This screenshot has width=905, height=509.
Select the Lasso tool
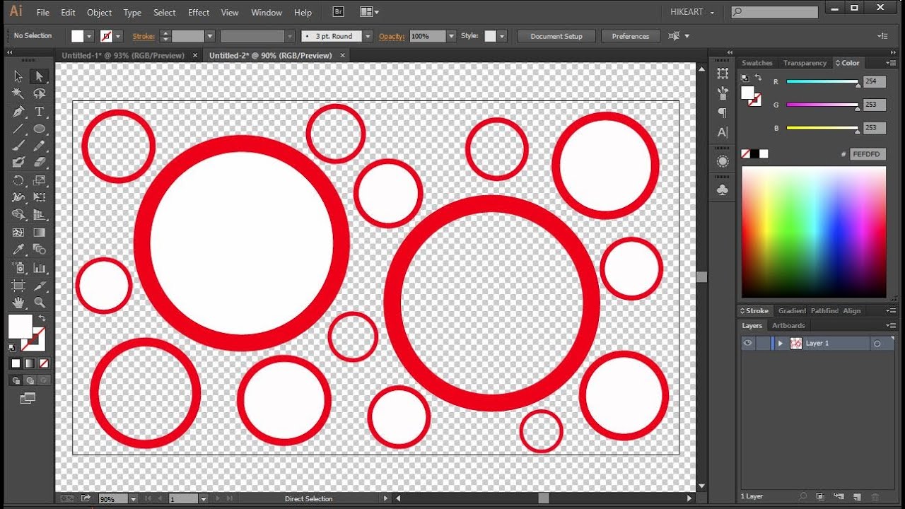(39, 93)
